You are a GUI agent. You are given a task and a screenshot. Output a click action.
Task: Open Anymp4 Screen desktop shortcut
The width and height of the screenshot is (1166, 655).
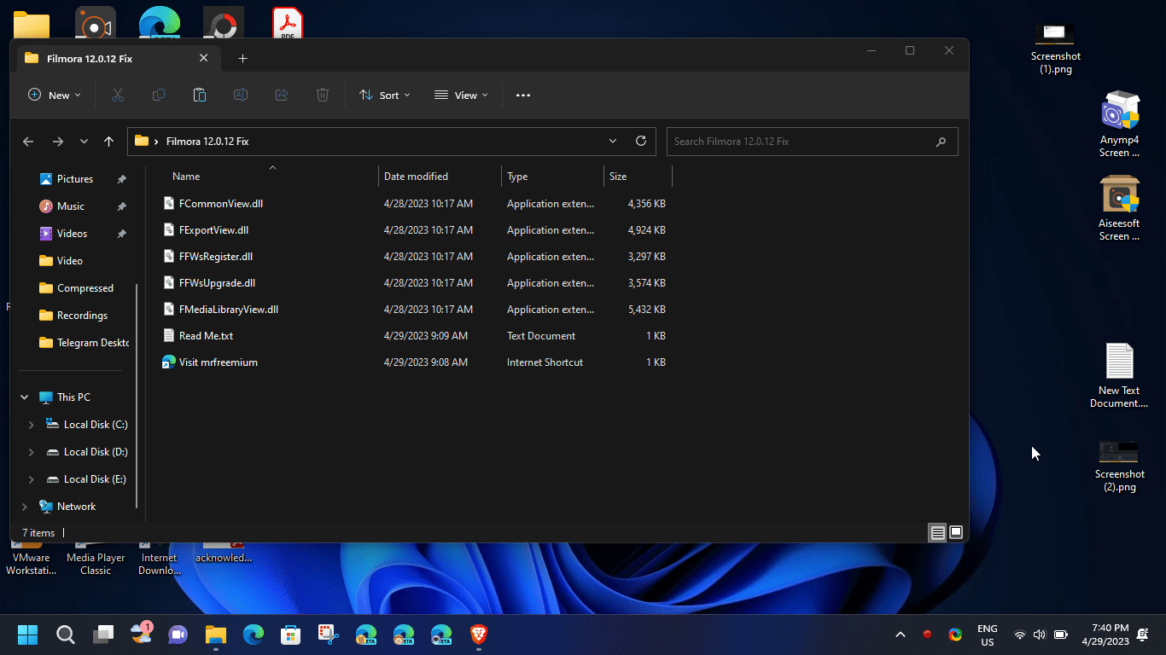pos(1119,125)
